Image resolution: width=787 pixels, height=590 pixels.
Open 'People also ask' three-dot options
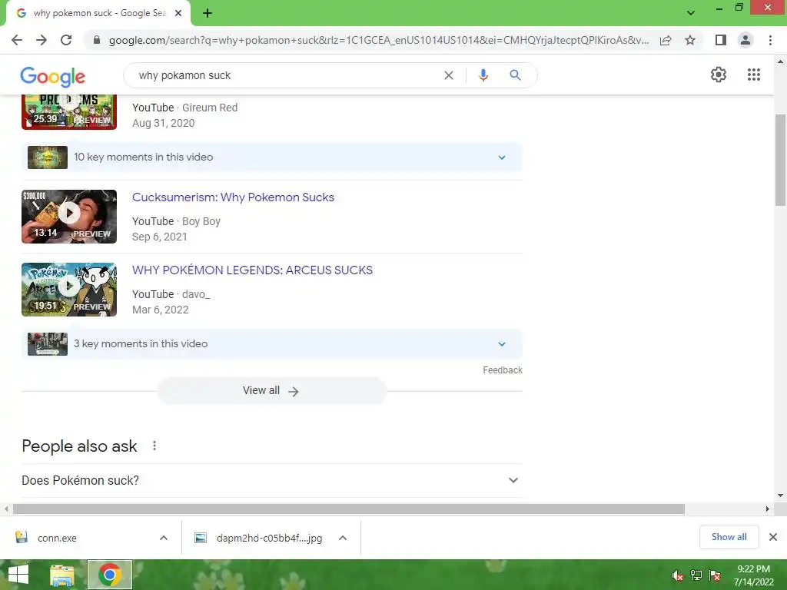(x=154, y=446)
